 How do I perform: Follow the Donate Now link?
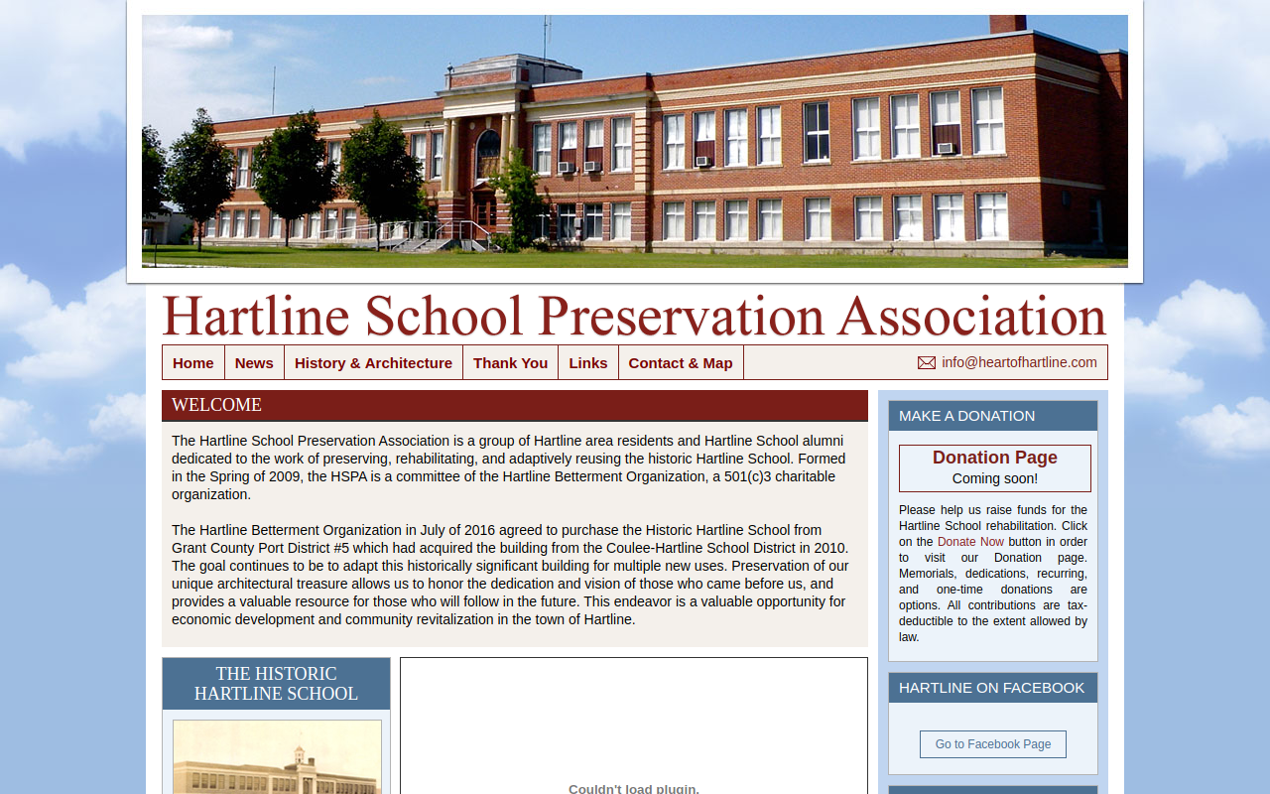970,542
